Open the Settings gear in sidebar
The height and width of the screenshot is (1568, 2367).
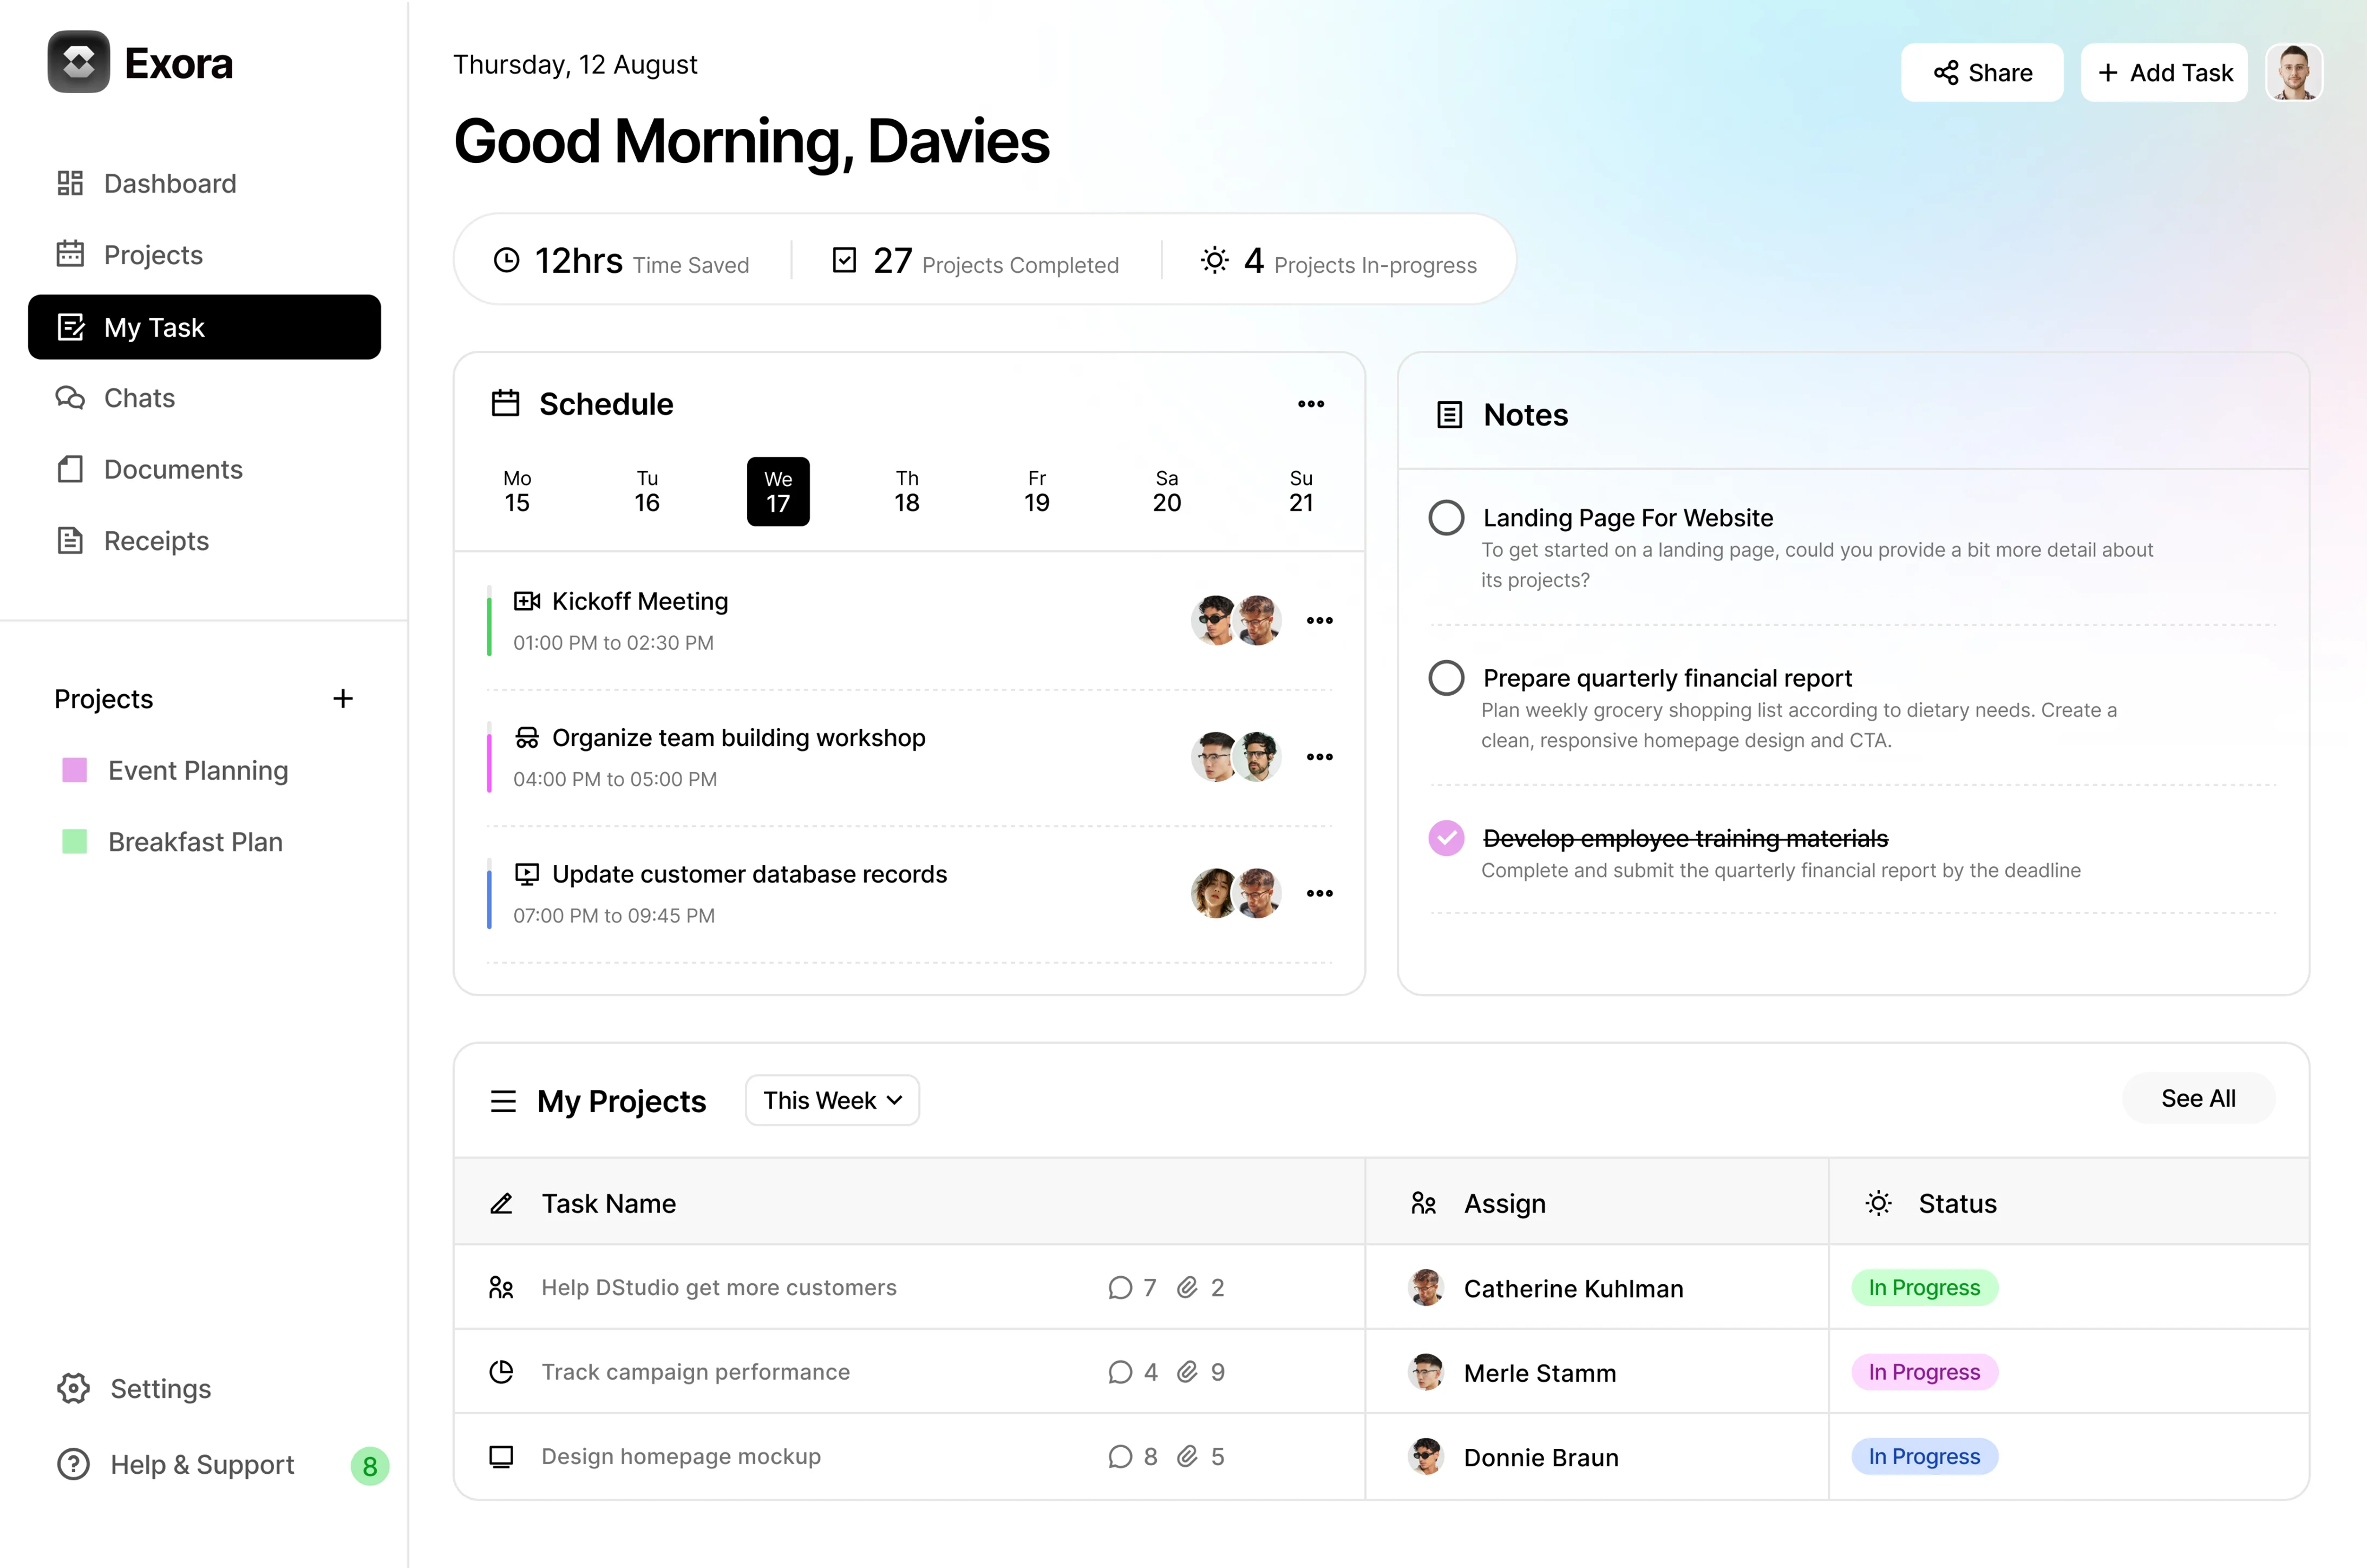[73, 1388]
